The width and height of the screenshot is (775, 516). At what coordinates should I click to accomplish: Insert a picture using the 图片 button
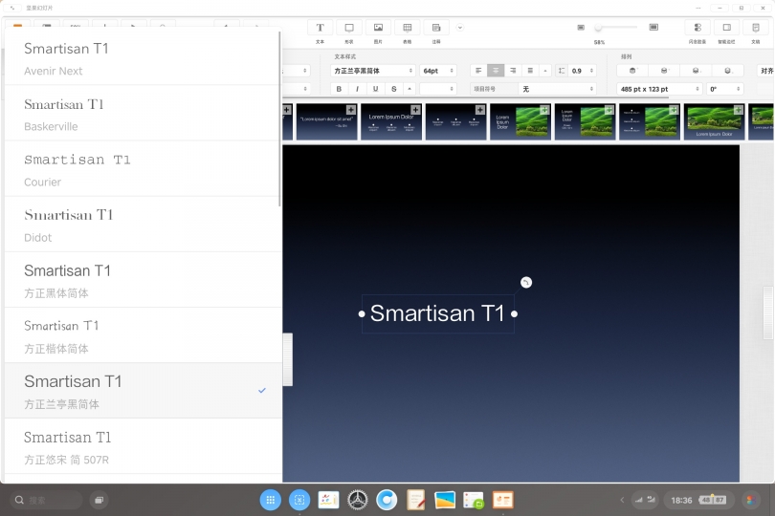(x=378, y=28)
